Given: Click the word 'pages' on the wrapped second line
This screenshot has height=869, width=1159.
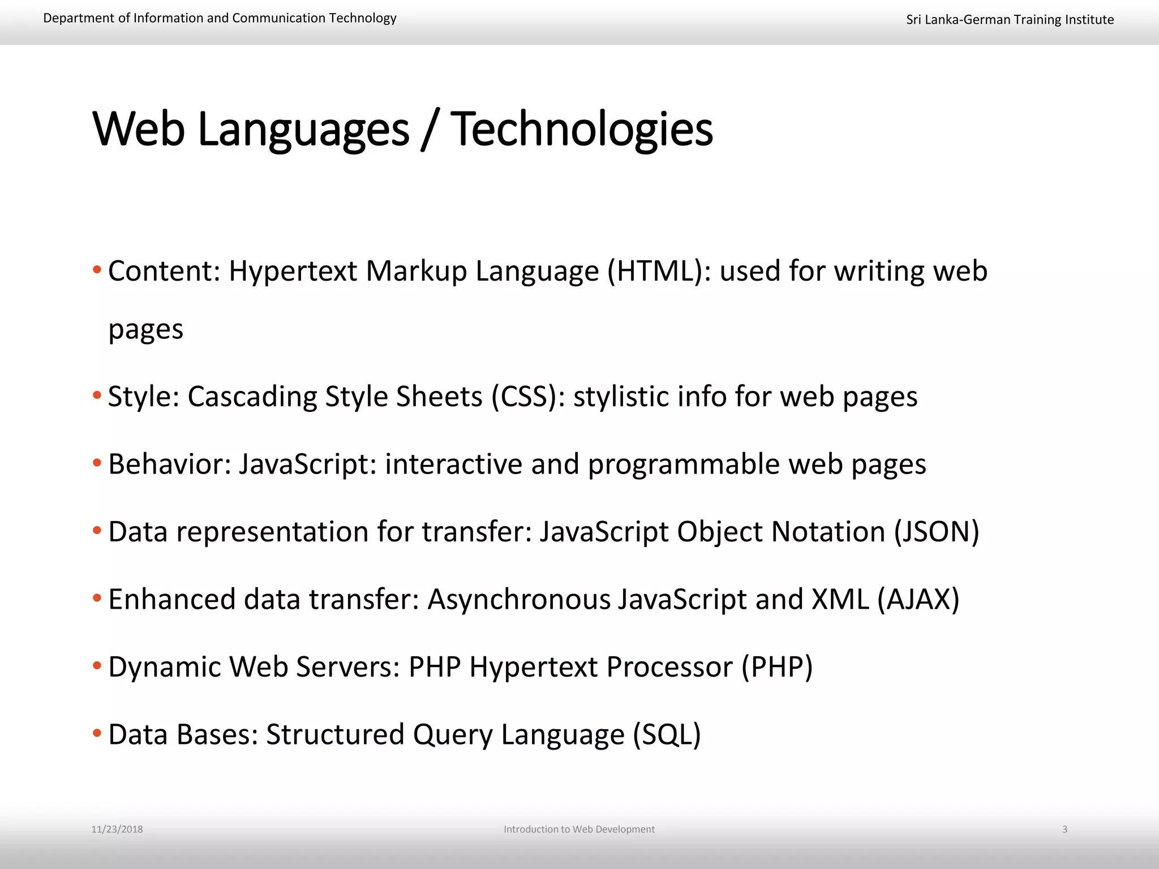Looking at the screenshot, I should click(x=145, y=330).
